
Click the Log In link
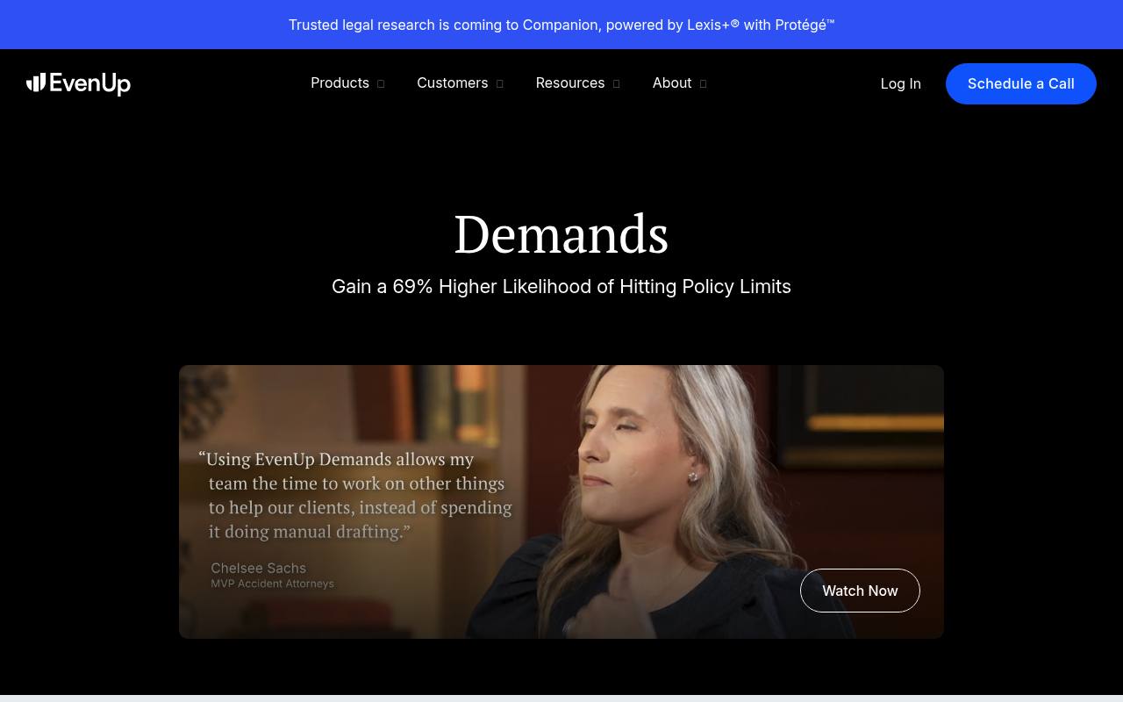(900, 83)
